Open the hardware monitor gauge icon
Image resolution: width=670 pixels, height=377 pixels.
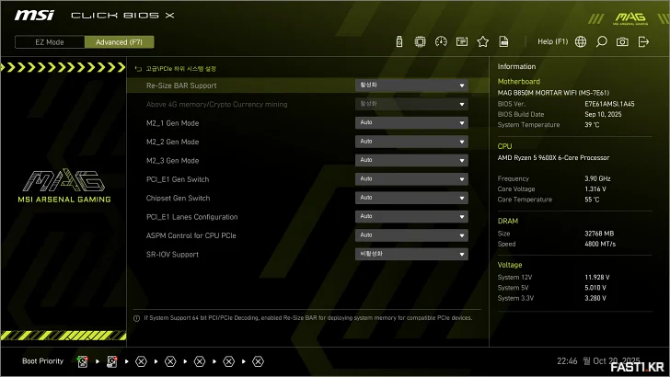[x=441, y=42]
